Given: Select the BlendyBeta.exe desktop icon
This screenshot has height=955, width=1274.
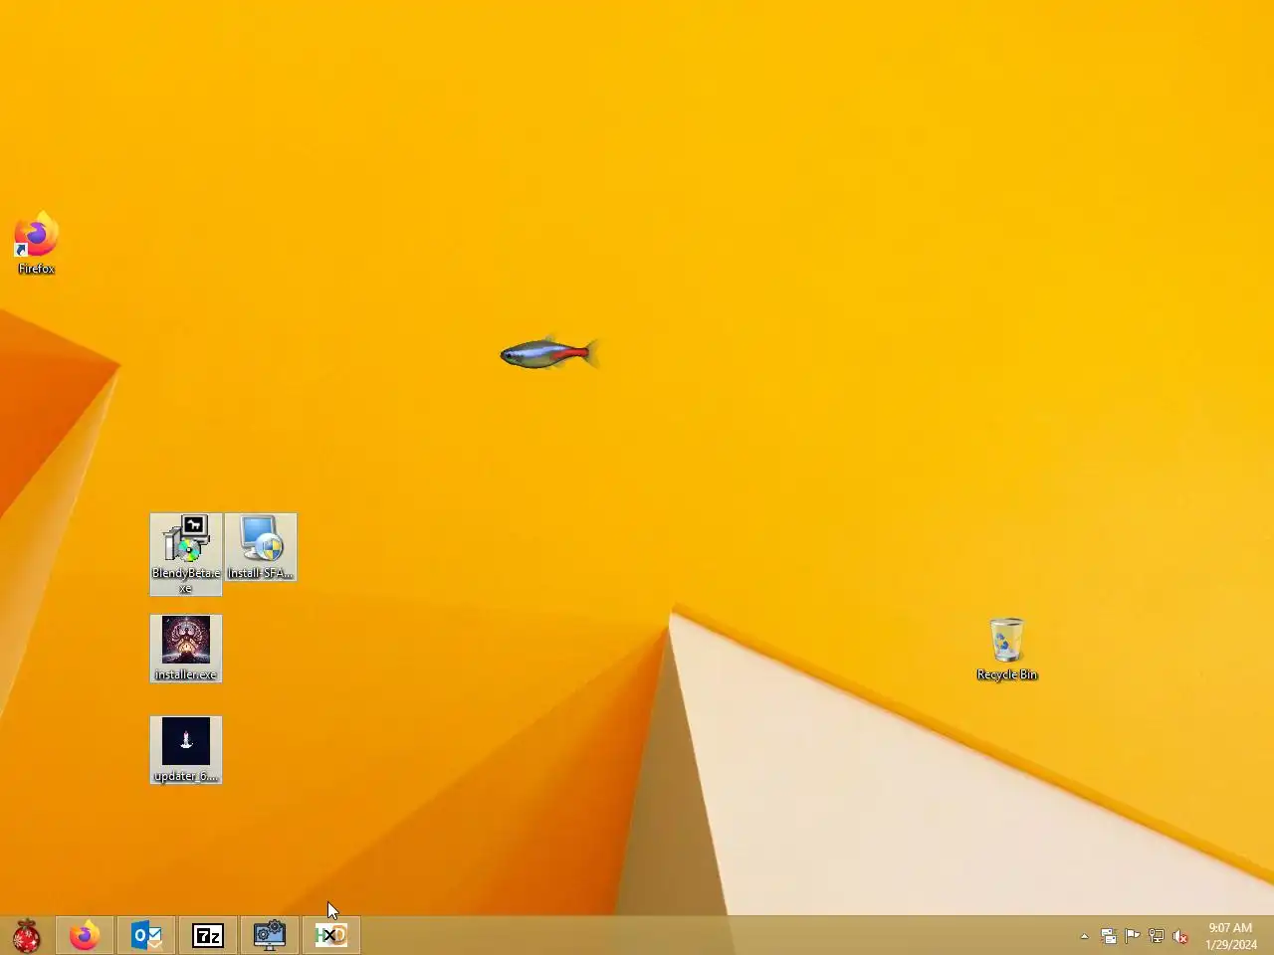Looking at the screenshot, I should [x=186, y=554].
